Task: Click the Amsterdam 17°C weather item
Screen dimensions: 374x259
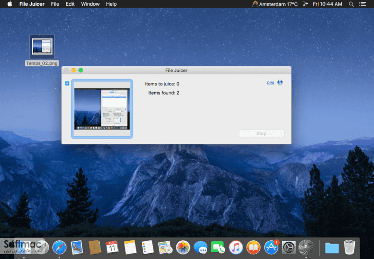Action: click(275, 4)
